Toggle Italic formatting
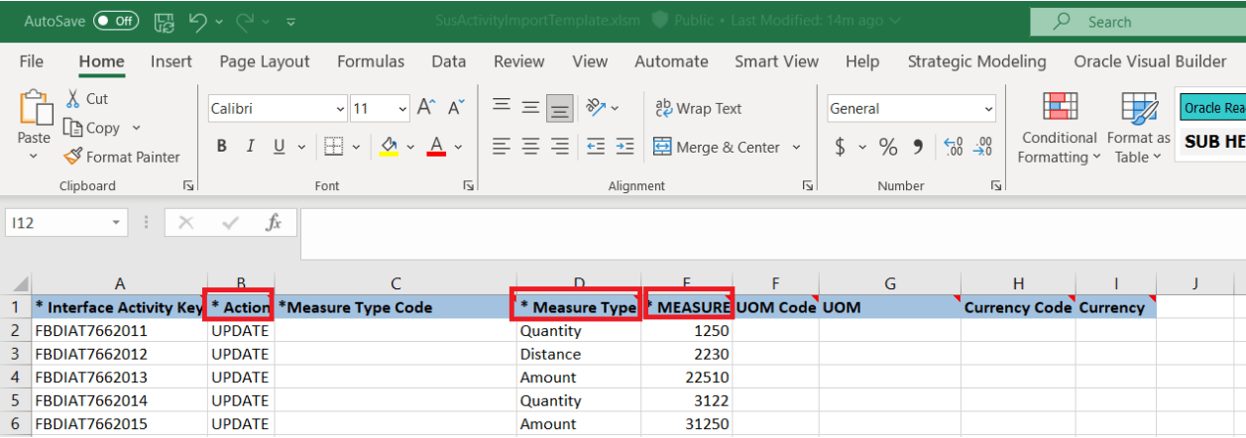The height and width of the screenshot is (438, 1246). point(250,147)
